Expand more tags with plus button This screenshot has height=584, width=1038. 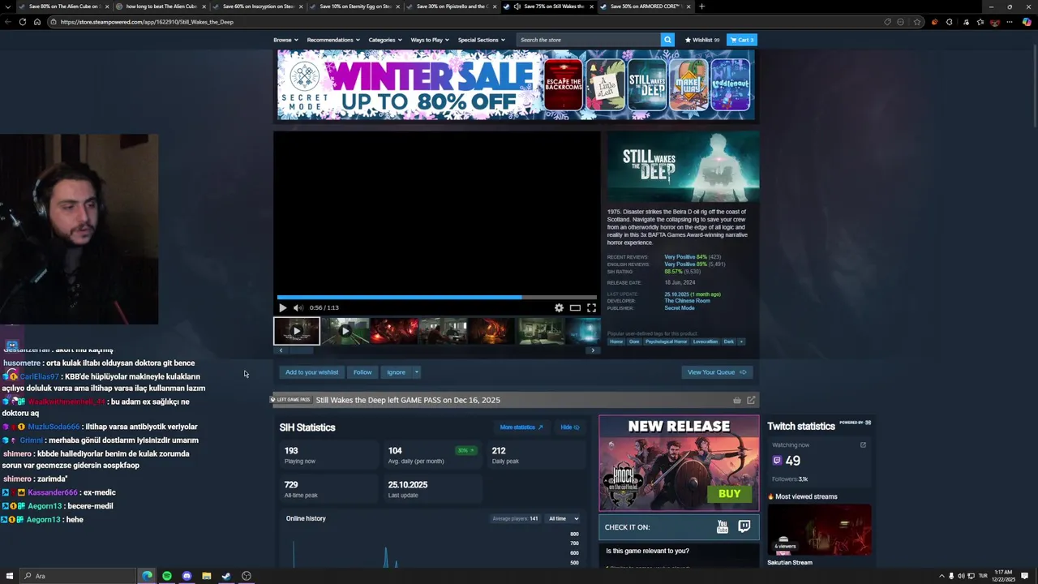click(x=740, y=341)
